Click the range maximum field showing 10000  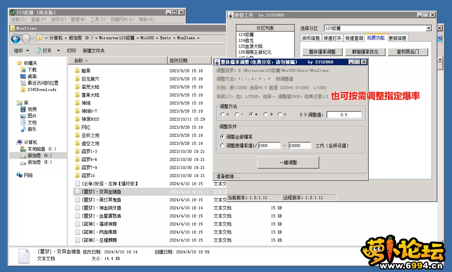pyautogui.click(x=300, y=146)
